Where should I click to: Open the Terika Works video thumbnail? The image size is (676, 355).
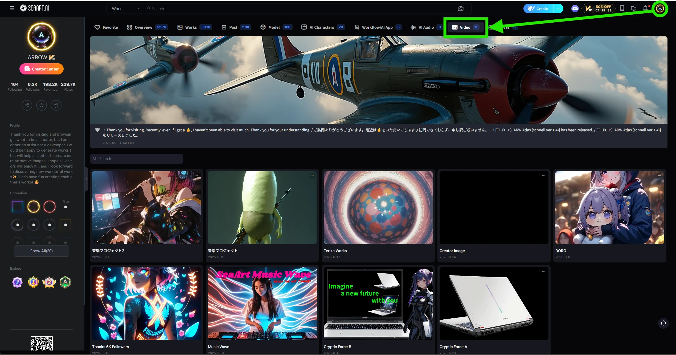(x=378, y=207)
